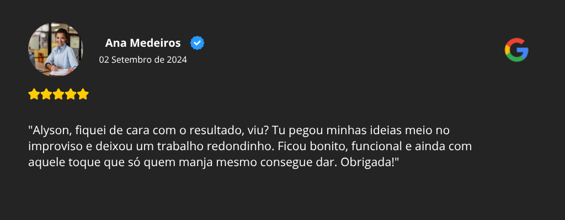Open Ana Medeiros's profile photo
Screen dimensions: 565x220
[x=56, y=50]
